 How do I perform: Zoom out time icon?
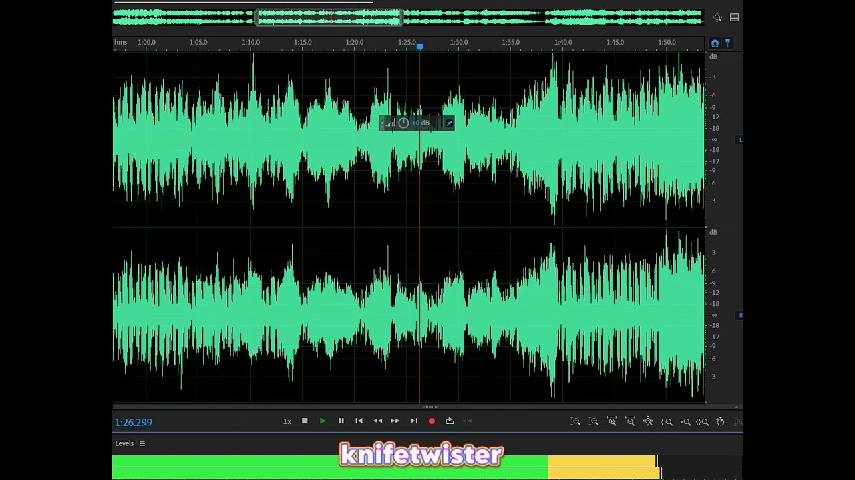(x=629, y=421)
